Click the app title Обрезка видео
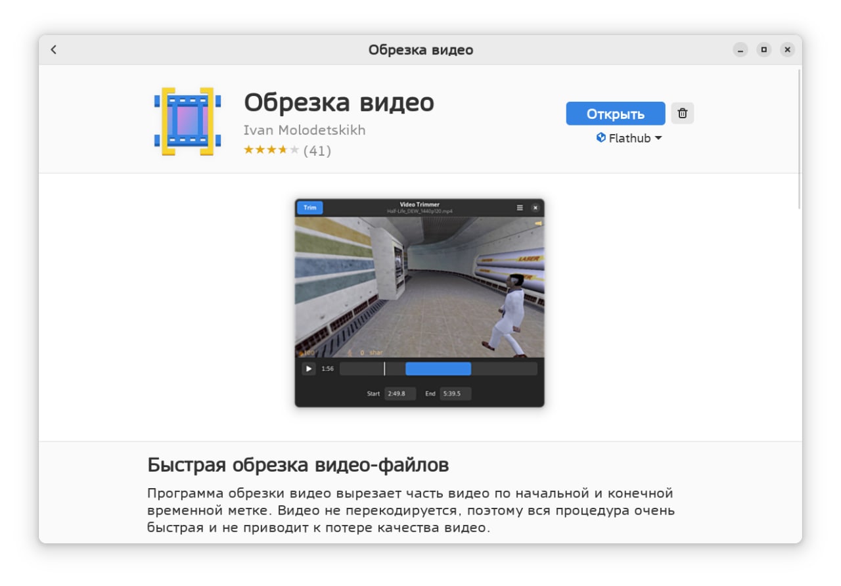 tap(339, 102)
